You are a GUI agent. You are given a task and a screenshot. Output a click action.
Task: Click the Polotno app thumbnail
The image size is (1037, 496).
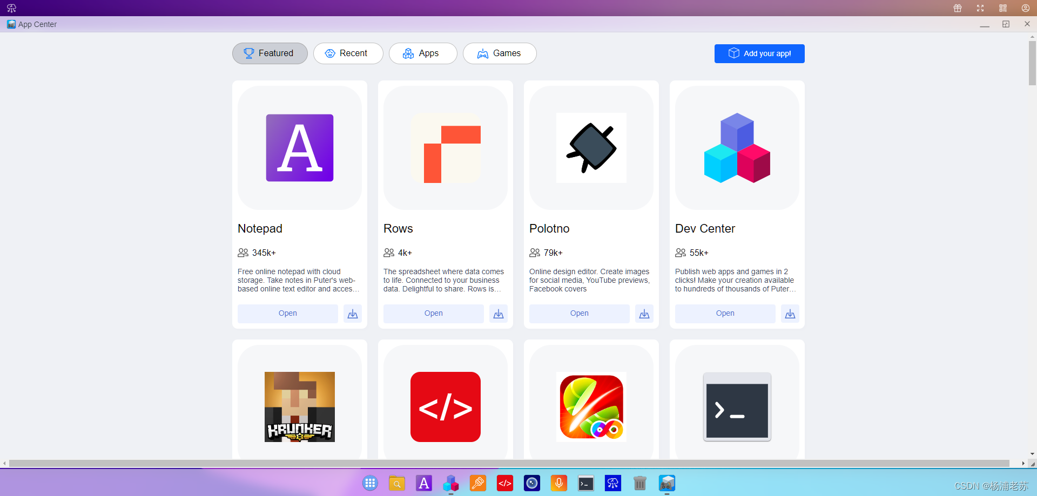(x=591, y=148)
